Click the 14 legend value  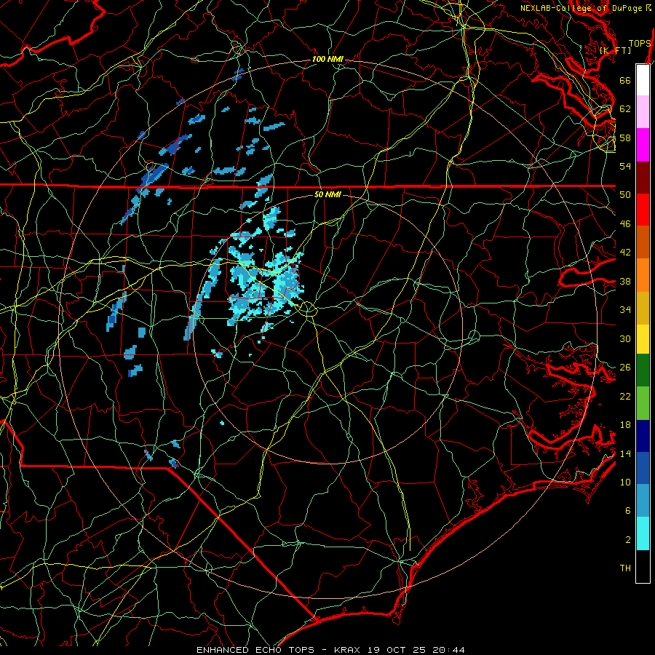pyautogui.click(x=625, y=453)
